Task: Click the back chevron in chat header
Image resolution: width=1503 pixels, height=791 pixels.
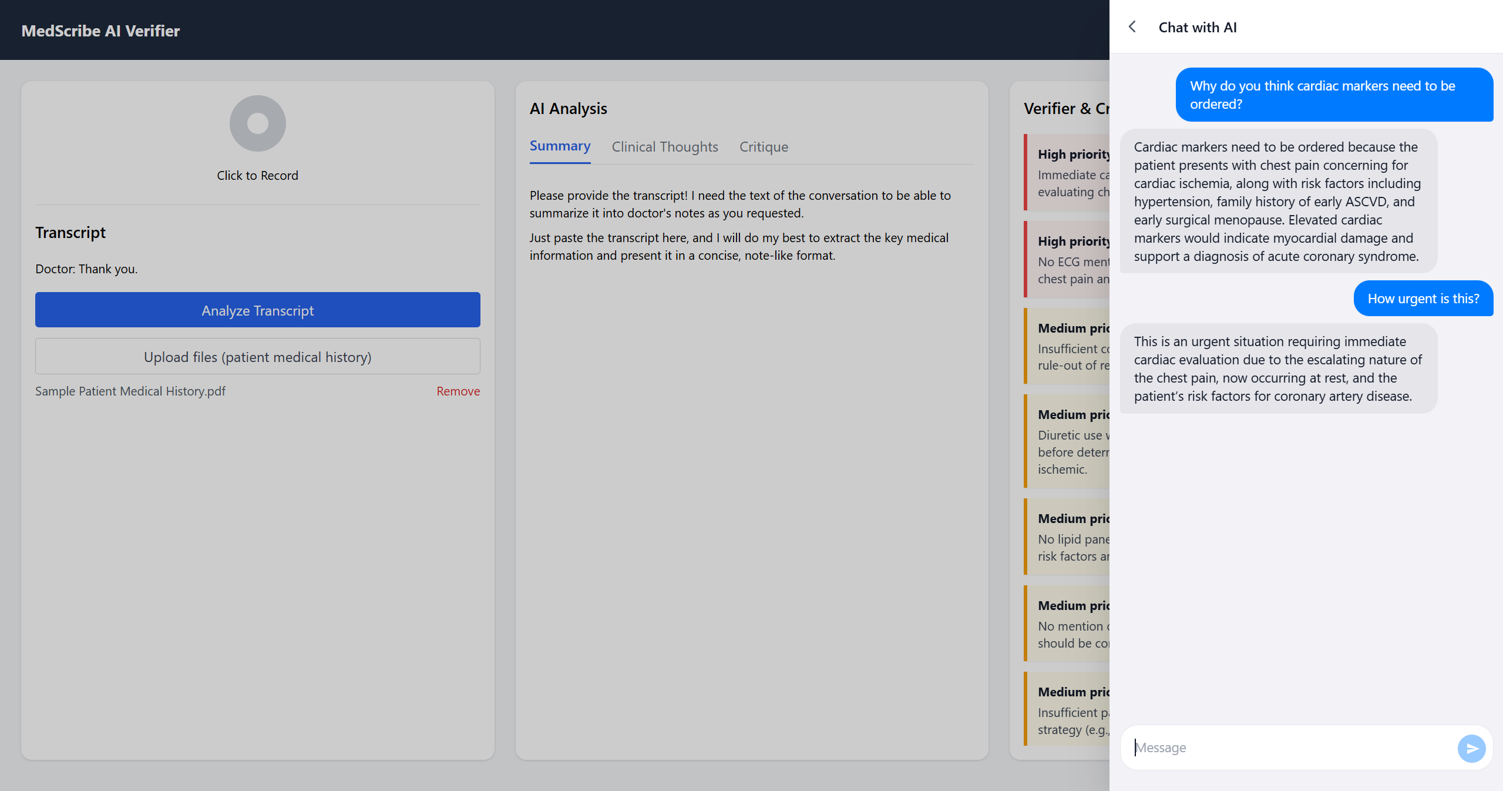Action: pyautogui.click(x=1132, y=27)
